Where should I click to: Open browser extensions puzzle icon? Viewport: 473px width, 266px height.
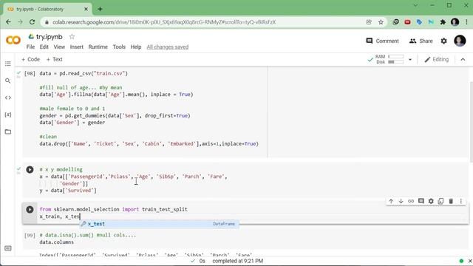443,22
